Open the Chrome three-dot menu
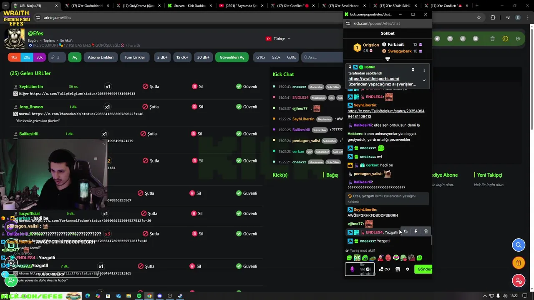Screen dimensions: 534x300 tap(527, 17)
